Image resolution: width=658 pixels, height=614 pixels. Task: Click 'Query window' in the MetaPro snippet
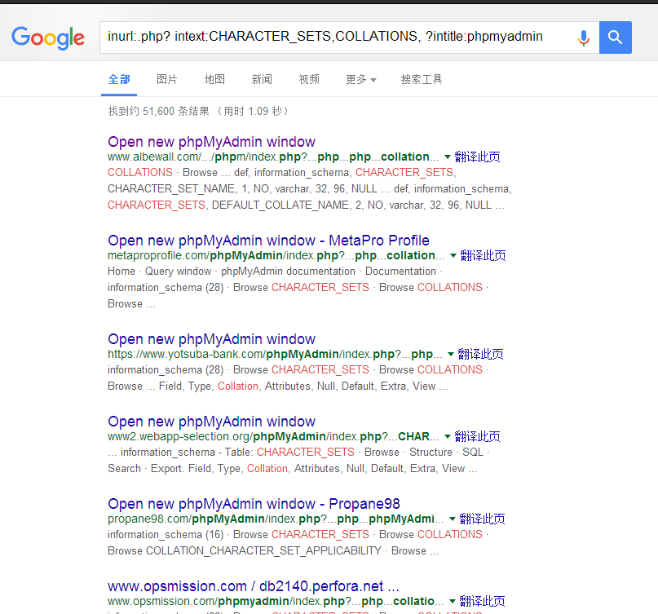pyautogui.click(x=178, y=271)
